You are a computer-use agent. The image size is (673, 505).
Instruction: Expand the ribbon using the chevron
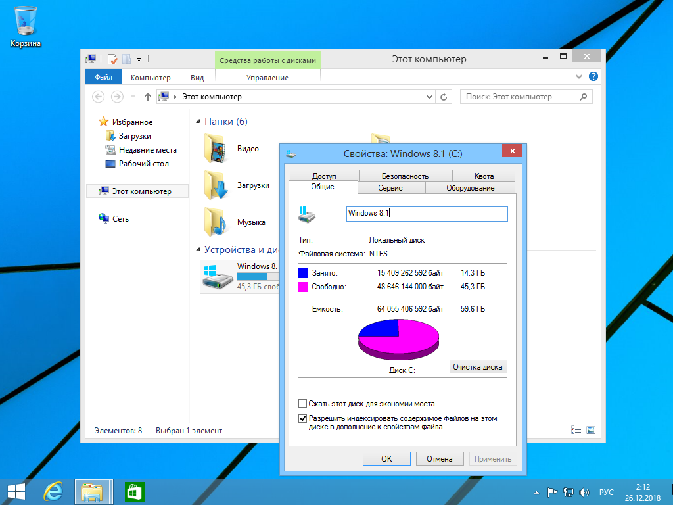click(x=578, y=77)
